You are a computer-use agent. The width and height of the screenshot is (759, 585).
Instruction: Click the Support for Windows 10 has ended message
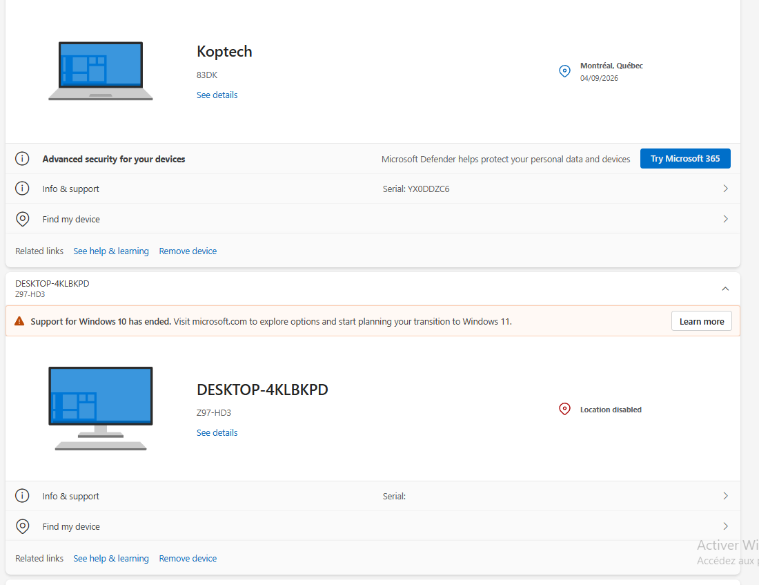[271, 321]
